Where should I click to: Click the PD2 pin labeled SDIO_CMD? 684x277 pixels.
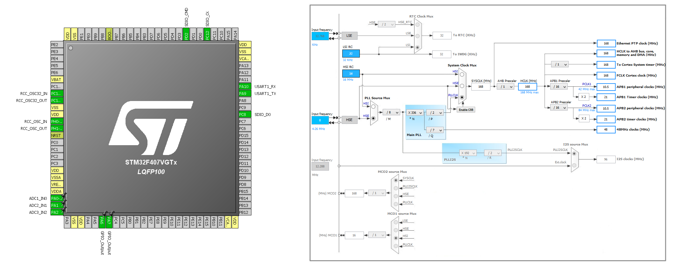coord(186,34)
